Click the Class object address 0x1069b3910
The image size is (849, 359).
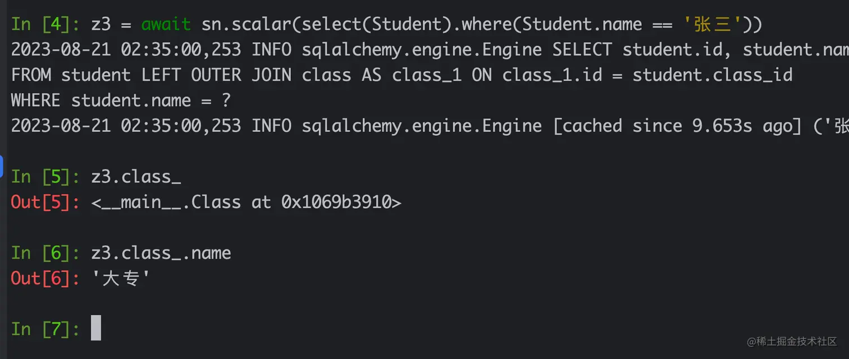tap(336, 202)
